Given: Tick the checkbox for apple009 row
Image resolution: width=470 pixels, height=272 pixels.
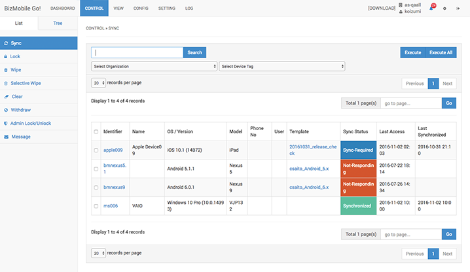Looking at the screenshot, I should pos(96,150).
